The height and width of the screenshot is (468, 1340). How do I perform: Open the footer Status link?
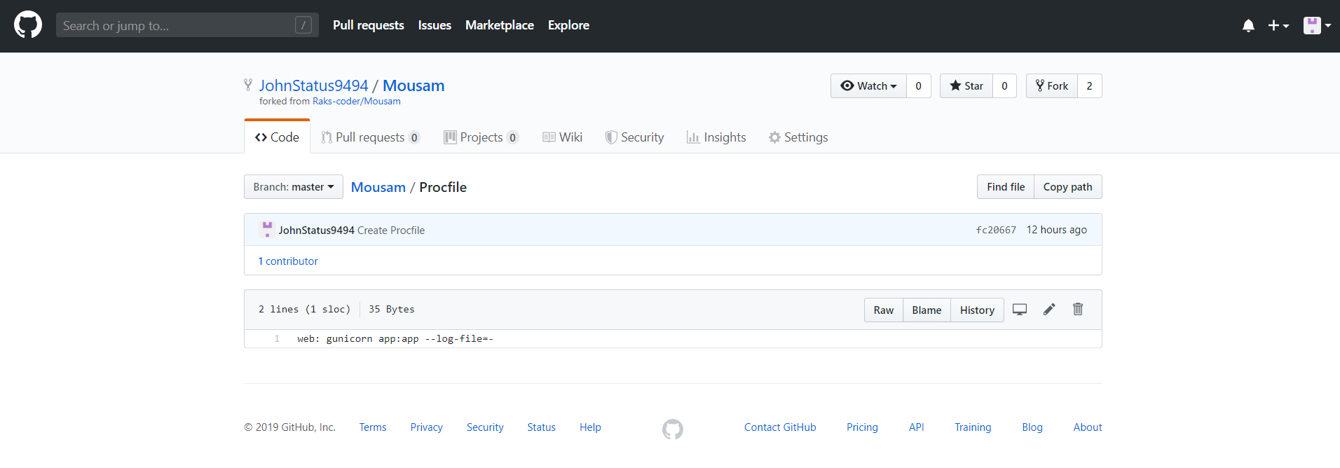[542, 427]
